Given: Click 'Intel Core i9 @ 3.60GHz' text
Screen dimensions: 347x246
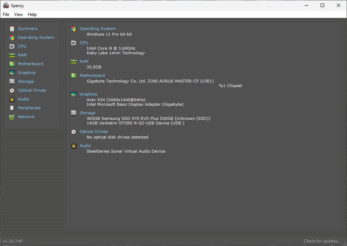Looking at the screenshot, I should coord(111,48).
